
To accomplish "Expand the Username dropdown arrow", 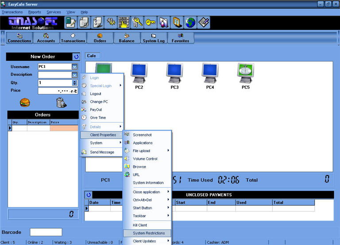I will [74, 66].
